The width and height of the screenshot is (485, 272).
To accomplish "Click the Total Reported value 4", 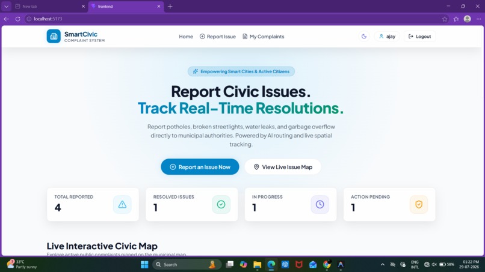I will click(58, 208).
